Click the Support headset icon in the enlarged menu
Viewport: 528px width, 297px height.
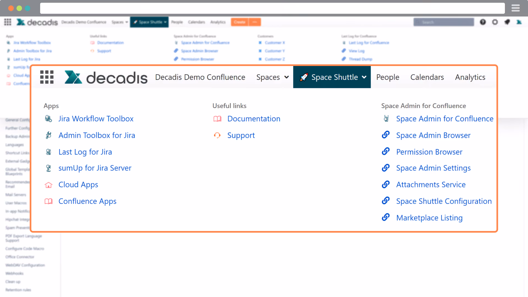click(x=217, y=135)
